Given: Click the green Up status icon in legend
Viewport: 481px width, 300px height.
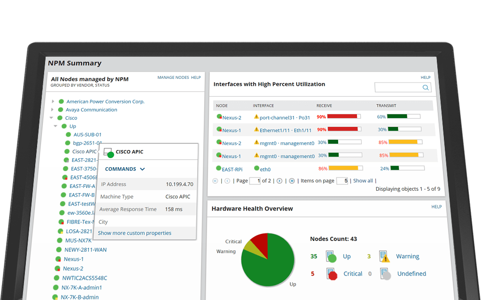Looking at the screenshot, I should tap(331, 256).
